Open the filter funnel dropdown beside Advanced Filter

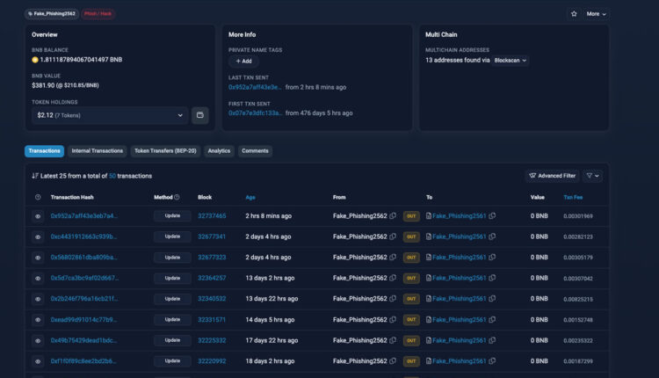[593, 176]
